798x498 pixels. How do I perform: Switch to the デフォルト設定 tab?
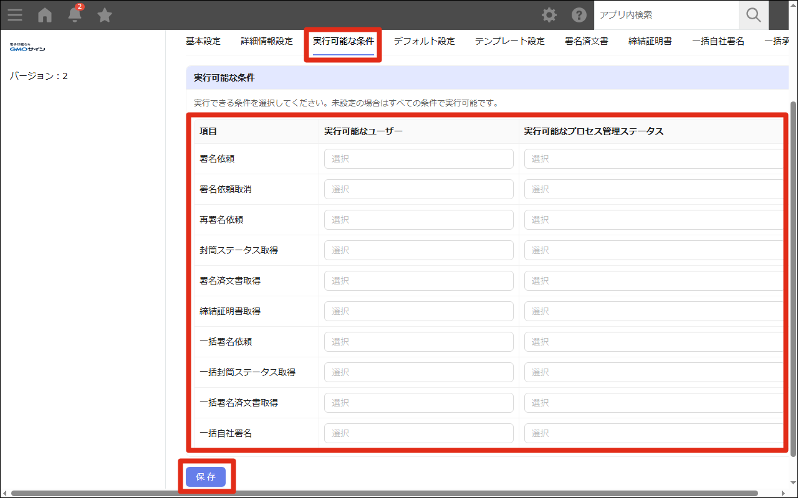pyautogui.click(x=425, y=41)
